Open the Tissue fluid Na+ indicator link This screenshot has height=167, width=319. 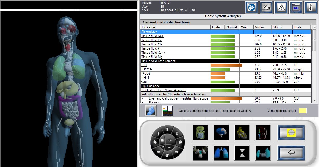(152, 36)
